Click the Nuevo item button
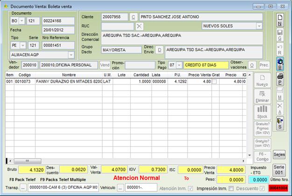The height and width of the screenshot is (196, 292). (x=262, y=80)
